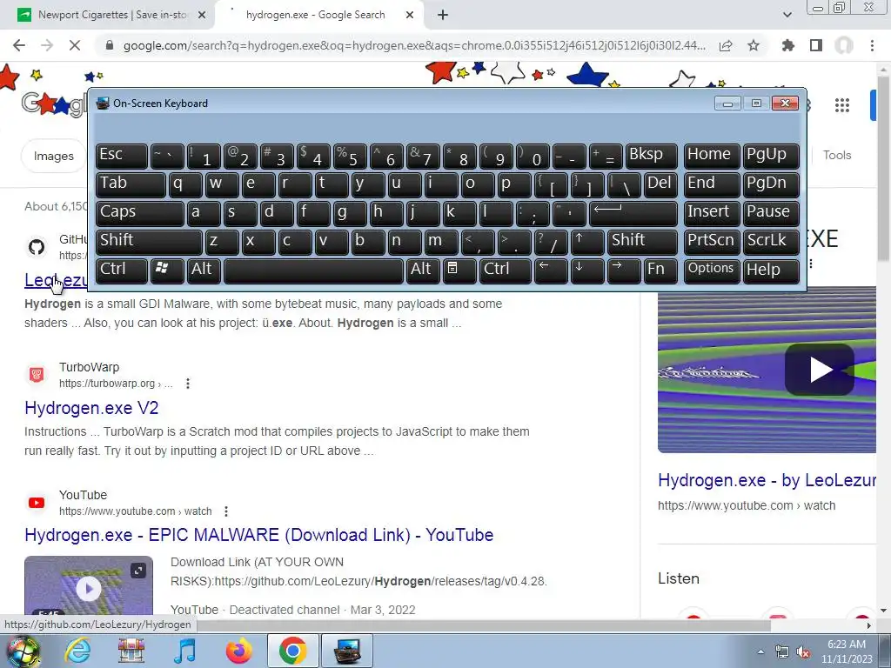
Task: Toggle the left Shift key on the keyboard
Action: [x=149, y=242]
